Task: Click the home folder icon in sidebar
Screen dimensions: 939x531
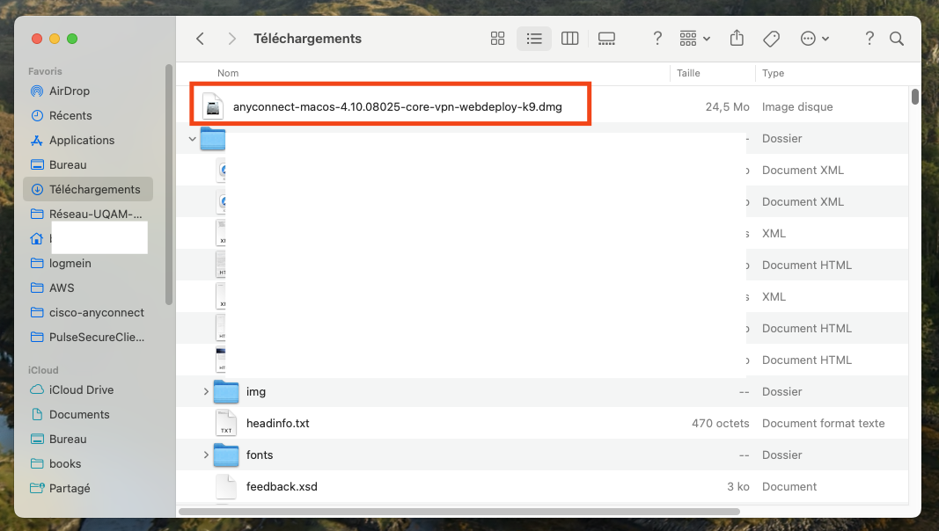Action: pyautogui.click(x=37, y=238)
